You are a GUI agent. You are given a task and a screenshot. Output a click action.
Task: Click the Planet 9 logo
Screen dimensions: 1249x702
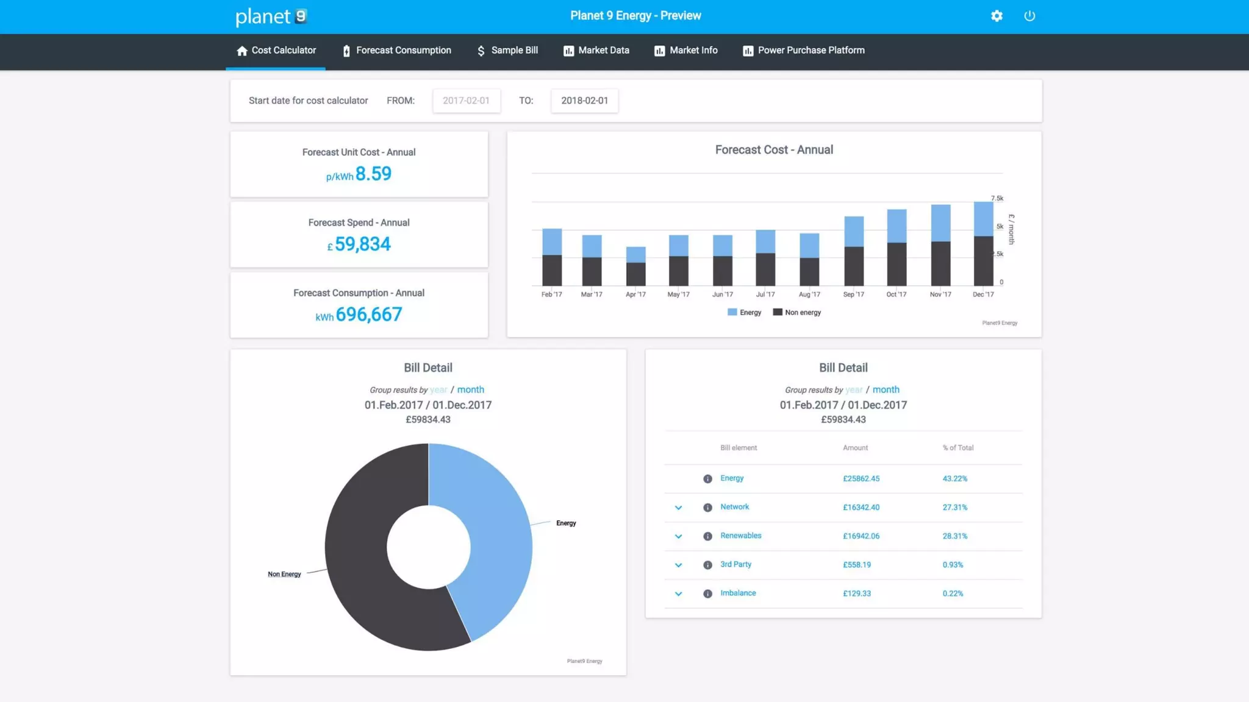pyautogui.click(x=271, y=16)
